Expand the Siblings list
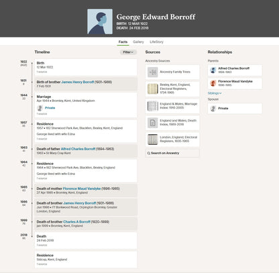This screenshot has width=279, height=273. click(215, 93)
